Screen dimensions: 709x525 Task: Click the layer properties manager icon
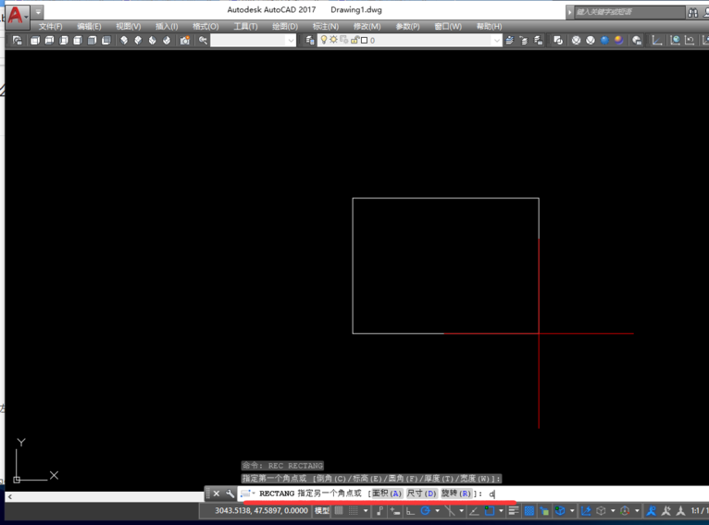coord(310,41)
